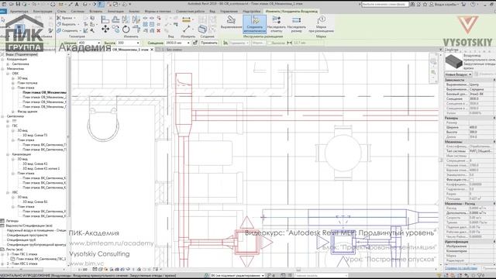The height and width of the screenshot is (279, 496).
Task: Select Спецификация труб schedule
Action: click(x=21, y=239)
